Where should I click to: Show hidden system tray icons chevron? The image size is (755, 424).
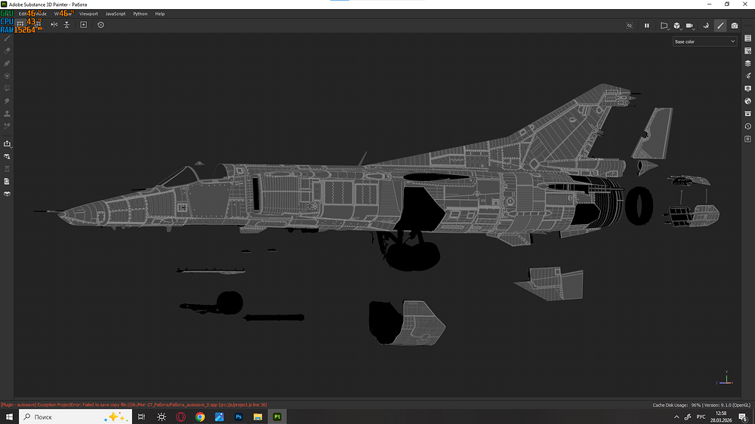tap(676, 416)
